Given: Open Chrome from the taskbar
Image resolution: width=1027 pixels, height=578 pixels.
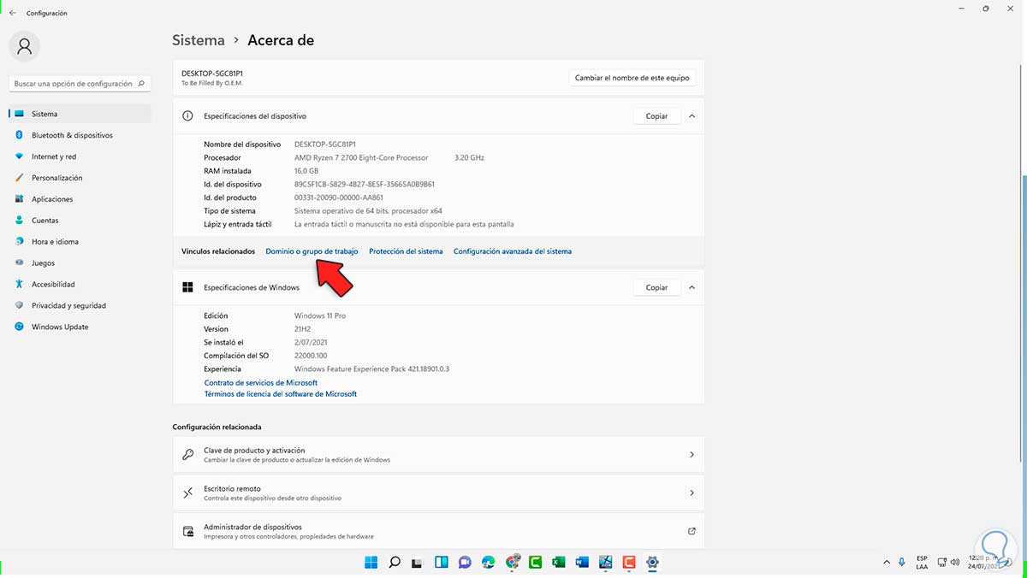Looking at the screenshot, I should tap(513, 562).
